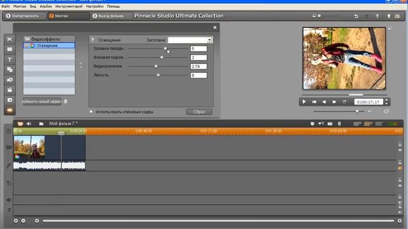The width and height of the screenshot is (408, 229).
Task: Mute the preview player volume
Action: 370,111
